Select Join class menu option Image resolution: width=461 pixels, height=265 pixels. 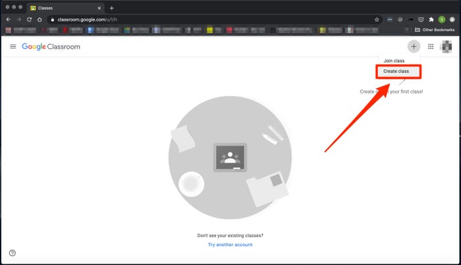click(x=394, y=61)
